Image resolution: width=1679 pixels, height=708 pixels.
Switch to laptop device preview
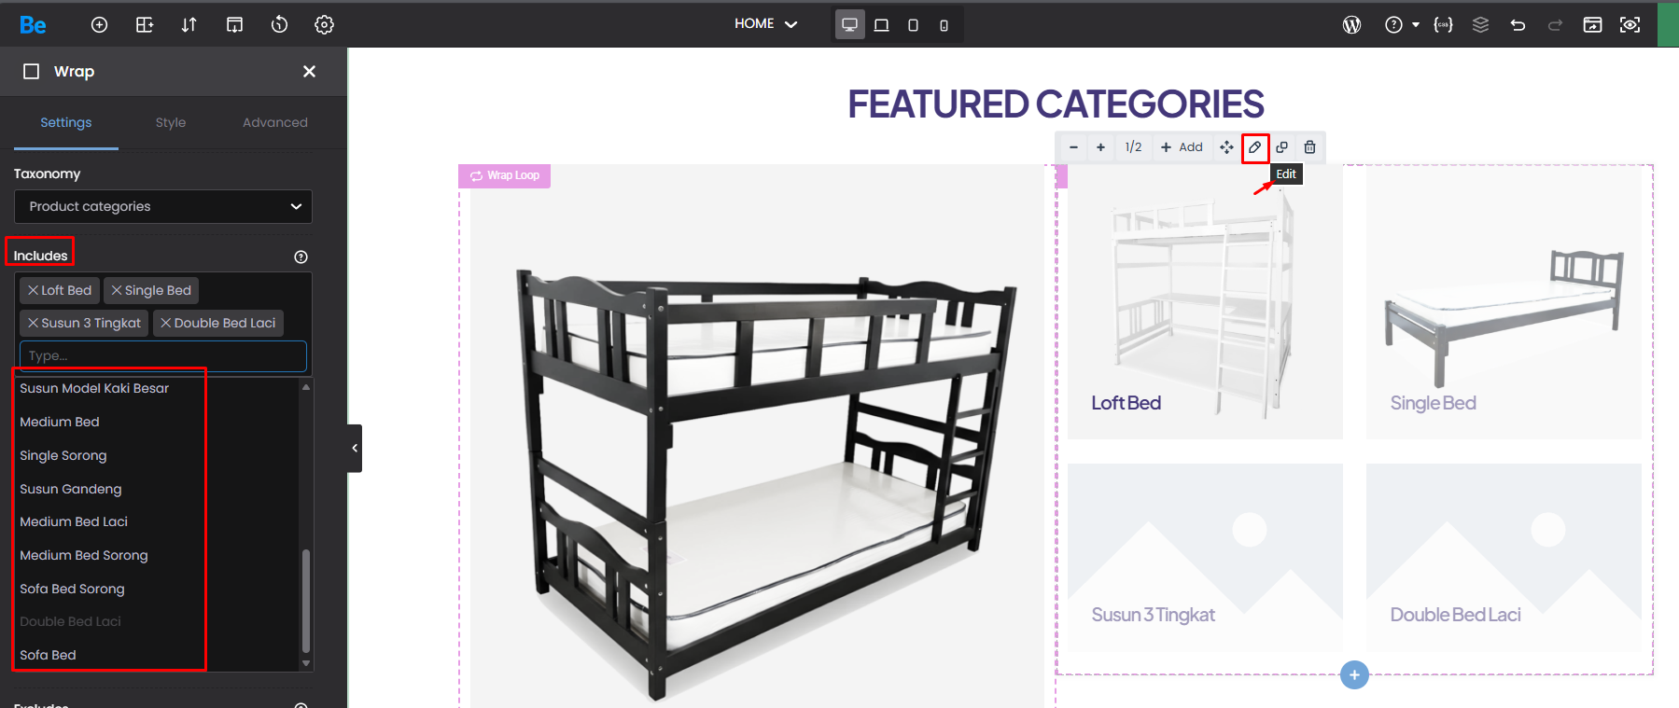click(881, 25)
